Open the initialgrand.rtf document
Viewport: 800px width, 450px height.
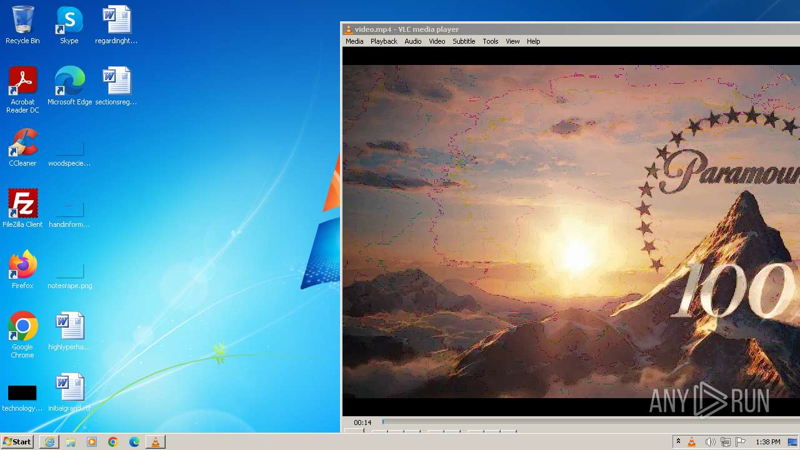click(69, 392)
